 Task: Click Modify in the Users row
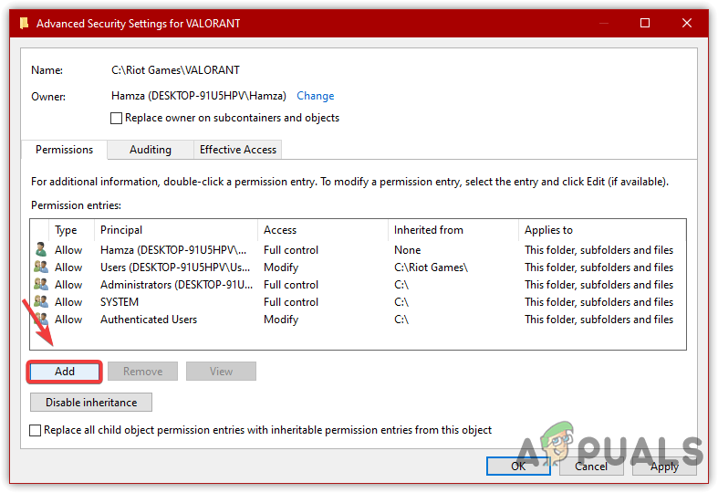click(x=281, y=267)
